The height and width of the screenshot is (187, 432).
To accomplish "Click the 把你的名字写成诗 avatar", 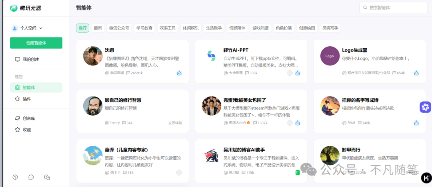I will point(330,106).
